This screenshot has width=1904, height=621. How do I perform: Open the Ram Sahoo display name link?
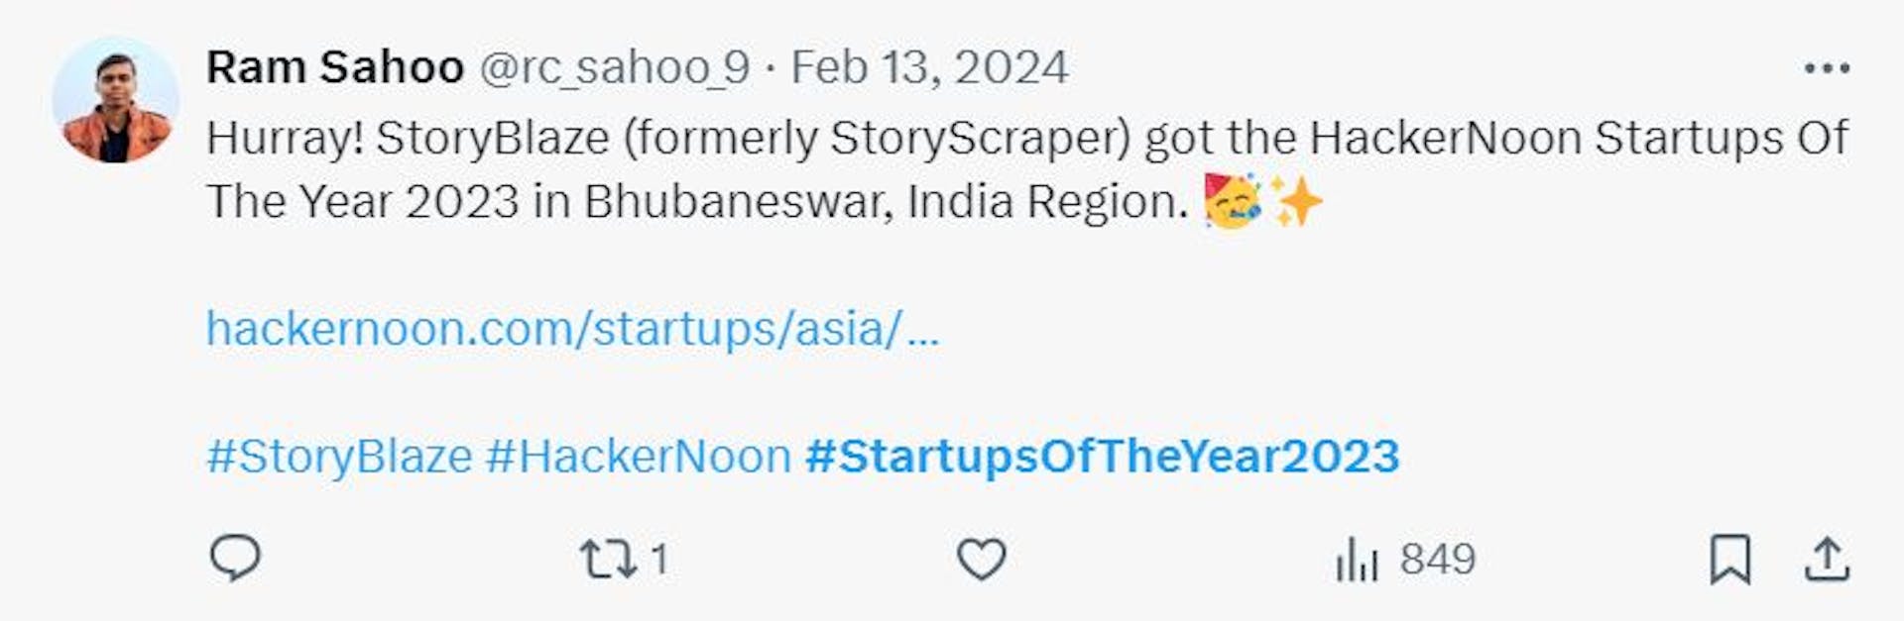pyautogui.click(x=335, y=68)
